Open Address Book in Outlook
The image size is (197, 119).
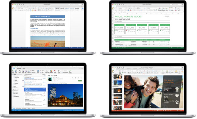[65, 72]
